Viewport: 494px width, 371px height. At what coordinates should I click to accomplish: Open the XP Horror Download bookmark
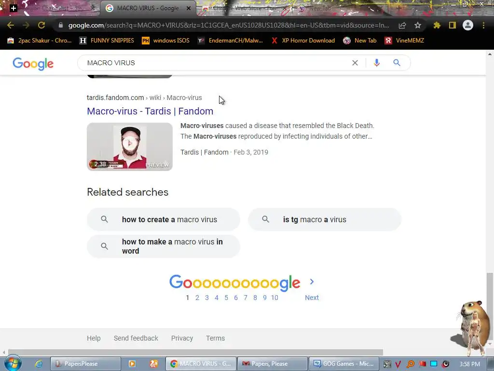coord(303,41)
